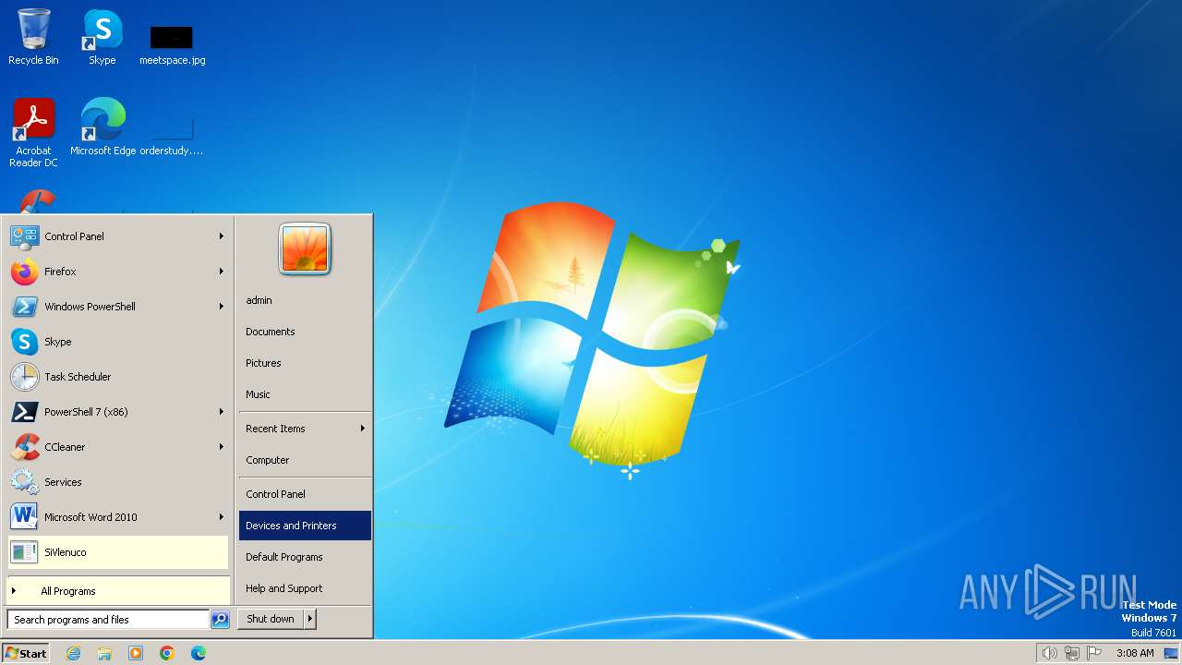Open Microsoft Edge from the taskbar
This screenshot has height=665, width=1182.
point(199,653)
